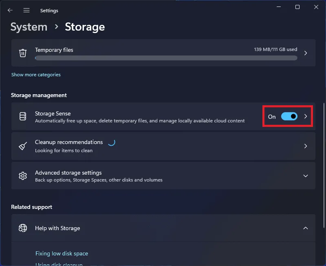Click 'Looking for items to clean' text
Image resolution: width=326 pixels, height=266 pixels.
(x=64, y=151)
